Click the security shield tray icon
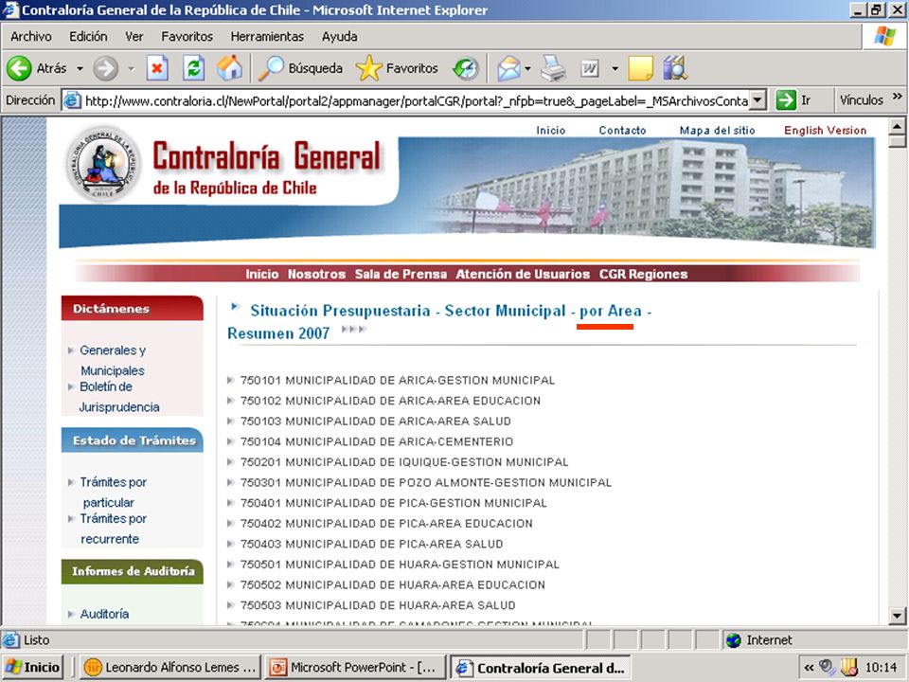The width and height of the screenshot is (909, 682). pos(849,668)
